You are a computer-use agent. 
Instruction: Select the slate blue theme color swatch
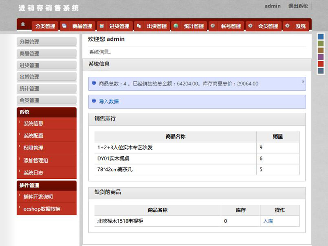pyautogui.click(x=321, y=71)
